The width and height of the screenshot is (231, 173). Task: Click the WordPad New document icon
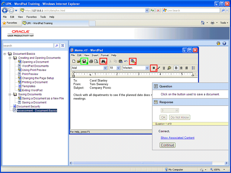coord(74,61)
